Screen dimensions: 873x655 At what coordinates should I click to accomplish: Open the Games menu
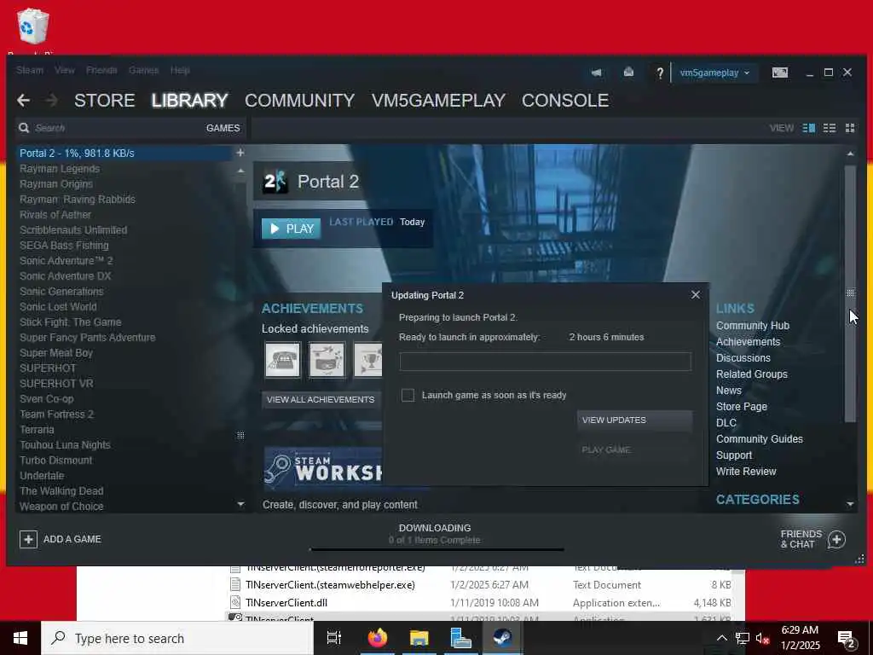[143, 70]
